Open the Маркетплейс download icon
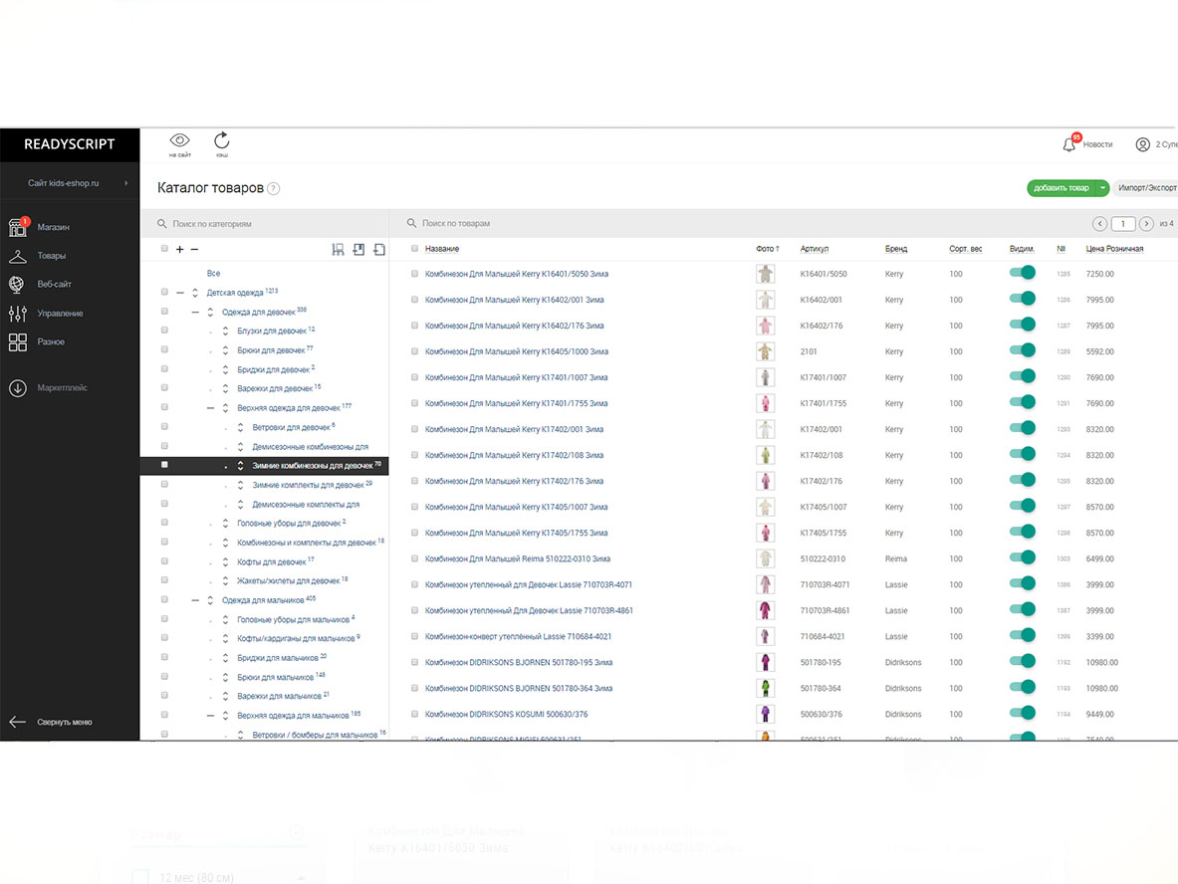The width and height of the screenshot is (1178, 884). (18, 388)
